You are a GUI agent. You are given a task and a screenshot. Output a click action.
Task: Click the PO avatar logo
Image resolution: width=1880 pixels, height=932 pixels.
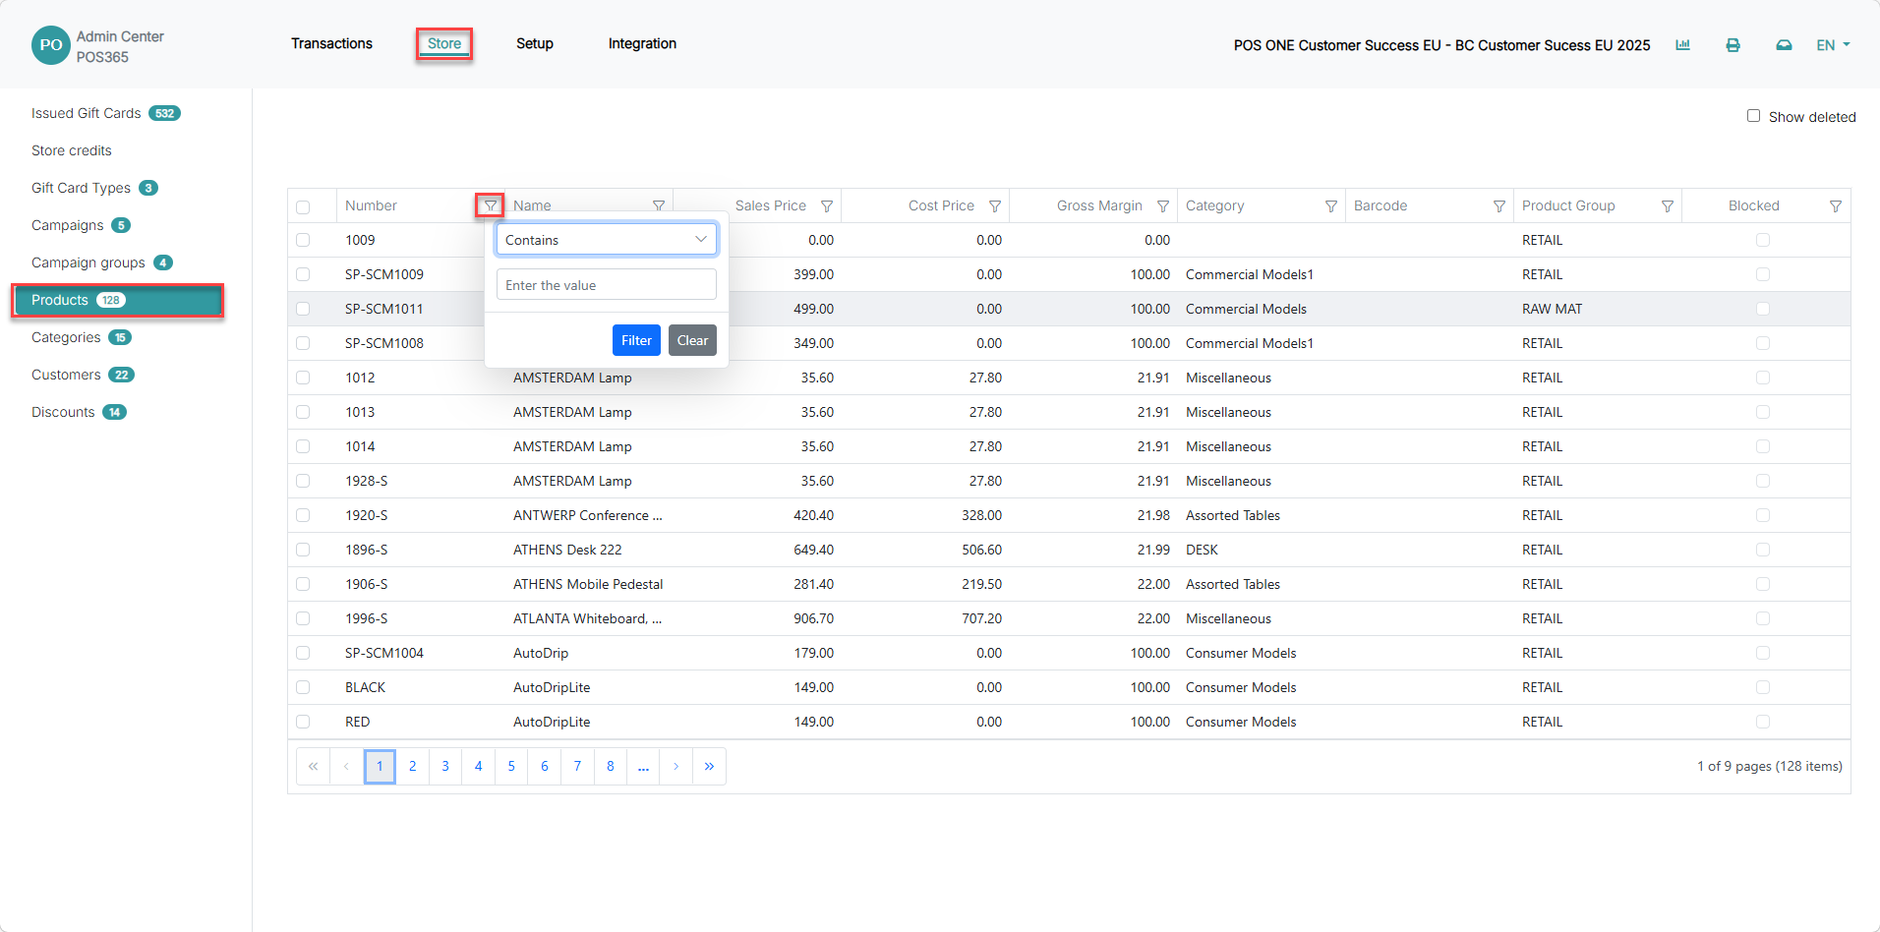click(51, 45)
